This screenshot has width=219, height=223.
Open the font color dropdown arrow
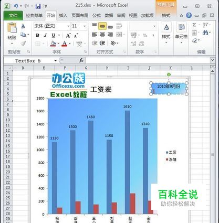pyautogui.click(x=70, y=44)
